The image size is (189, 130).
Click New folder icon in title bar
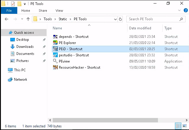[x=19, y=4]
